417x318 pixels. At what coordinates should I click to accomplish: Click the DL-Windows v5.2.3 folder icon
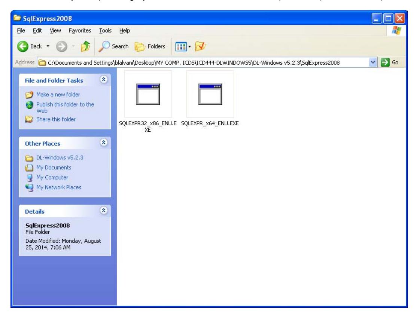29,158
